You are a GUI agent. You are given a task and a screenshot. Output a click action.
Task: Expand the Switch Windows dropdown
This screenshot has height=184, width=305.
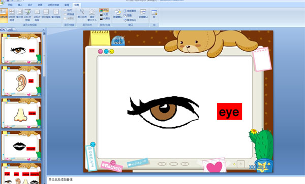(x=143, y=15)
